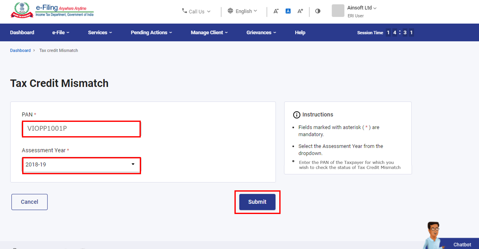
Task: Decrease font size with A- icon
Action: click(x=276, y=11)
